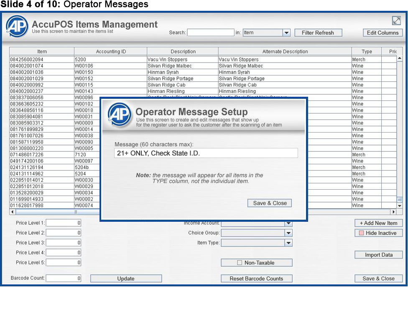
Task: Expand the Choice Group dropdown
Action: tap(288, 233)
